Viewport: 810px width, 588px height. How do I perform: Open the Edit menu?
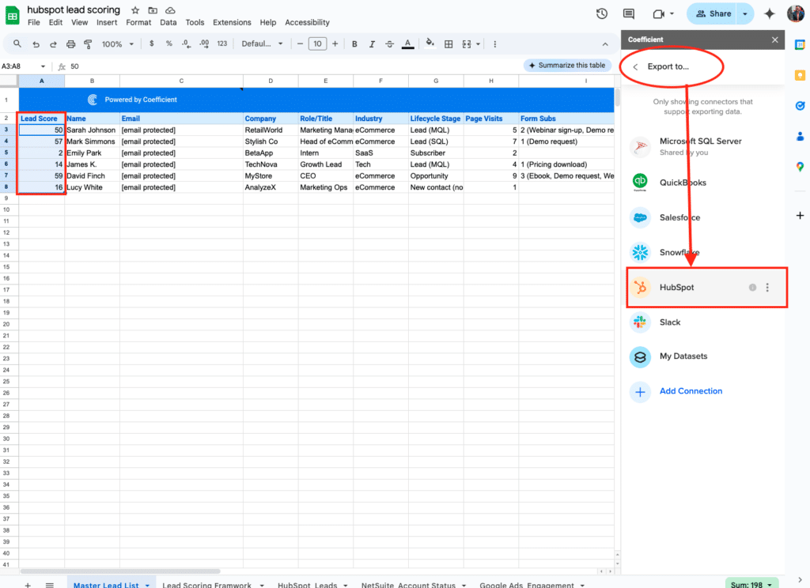click(56, 22)
